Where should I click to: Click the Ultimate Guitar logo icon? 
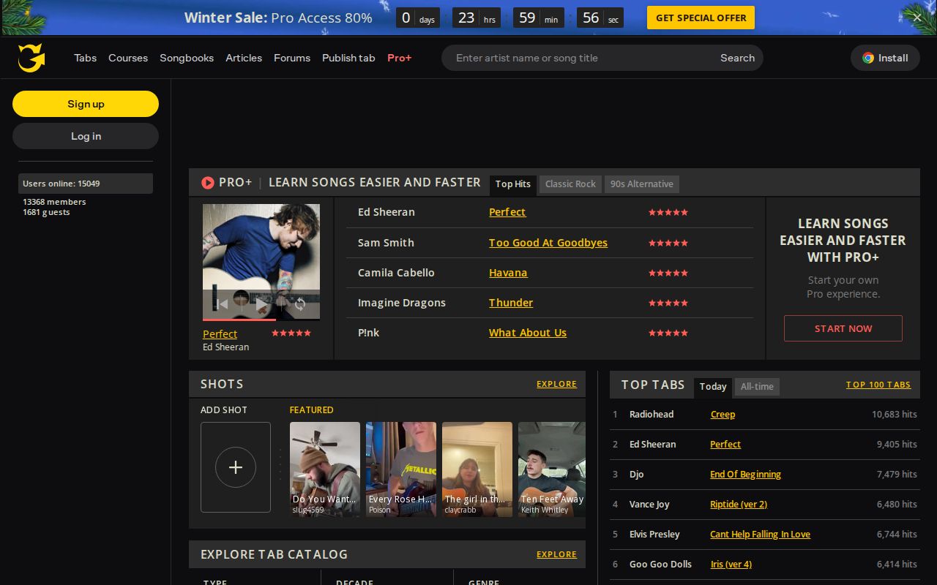[x=31, y=58]
